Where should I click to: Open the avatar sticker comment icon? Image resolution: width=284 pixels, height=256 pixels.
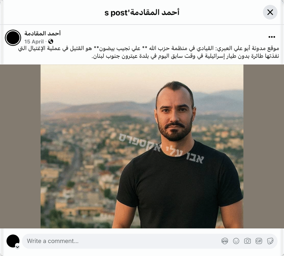tap(225, 241)
